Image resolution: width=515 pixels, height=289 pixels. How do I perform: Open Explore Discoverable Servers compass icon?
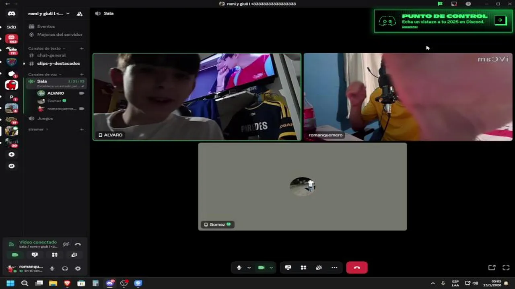pyautogui.click(x=11, y=166)
